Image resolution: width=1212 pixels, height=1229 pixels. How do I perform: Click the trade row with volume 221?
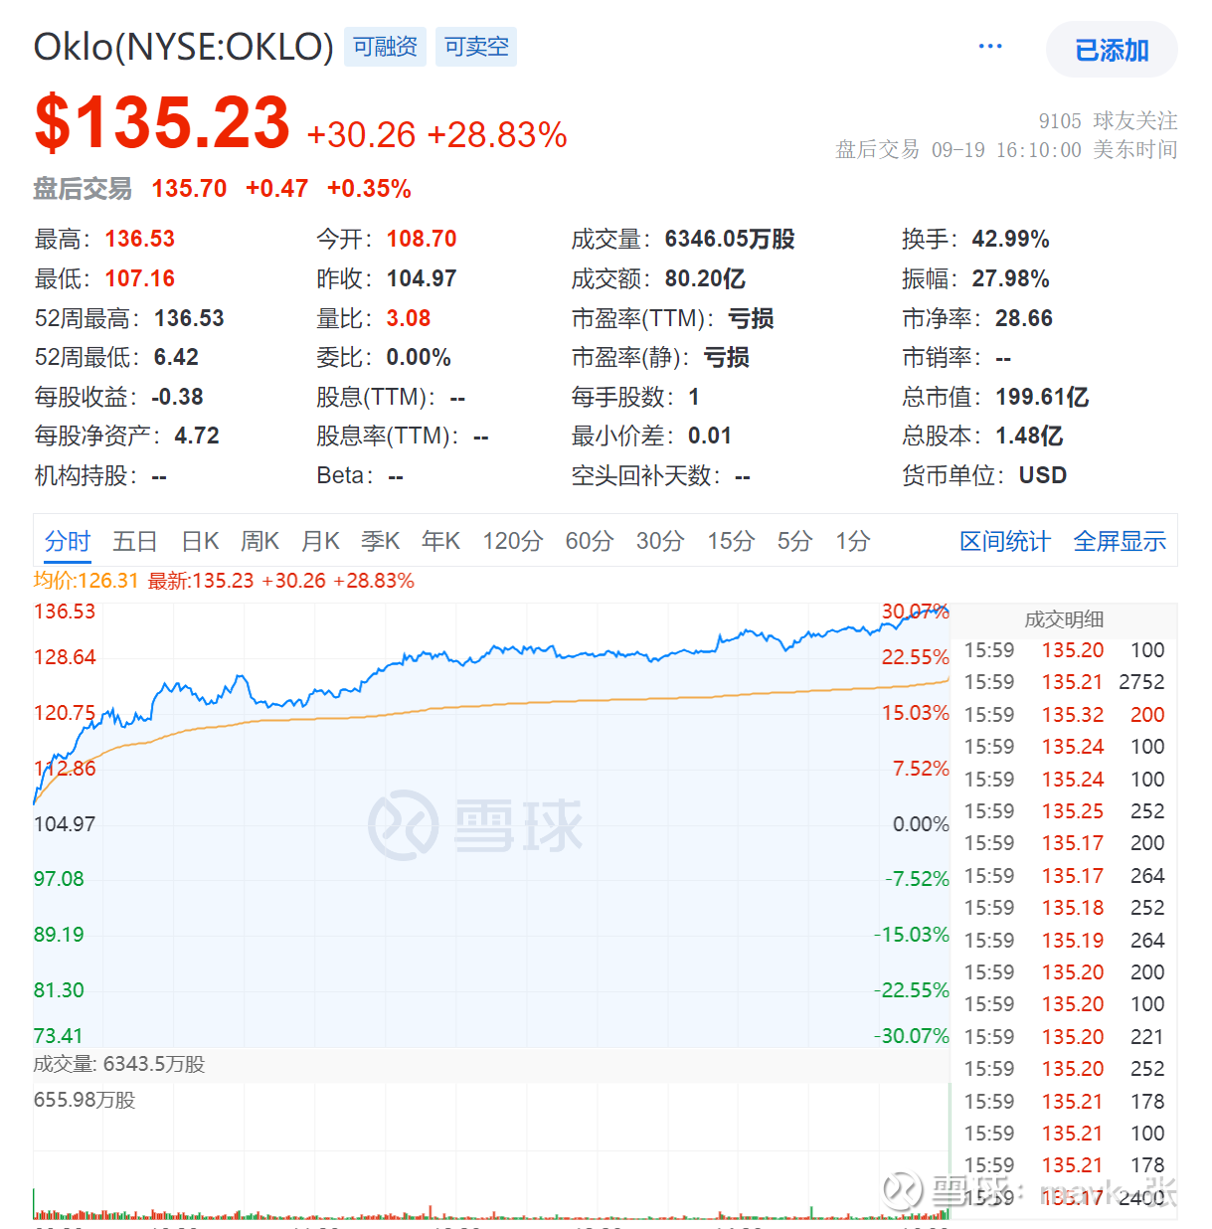[x=1064, y=1037]
